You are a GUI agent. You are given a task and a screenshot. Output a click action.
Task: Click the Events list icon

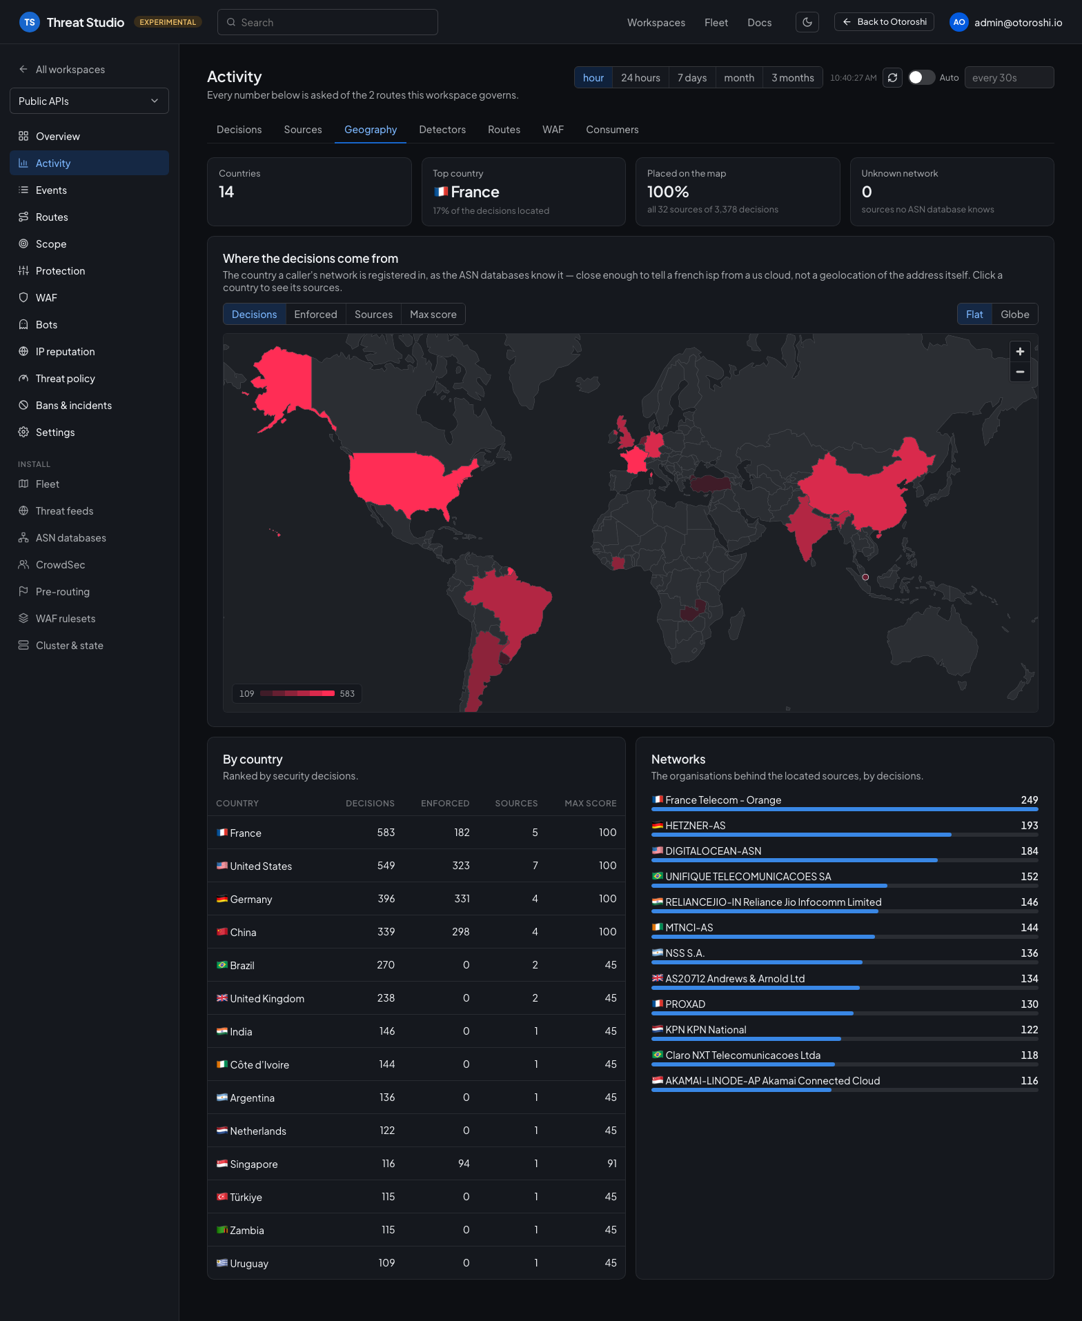click(23, 190)
